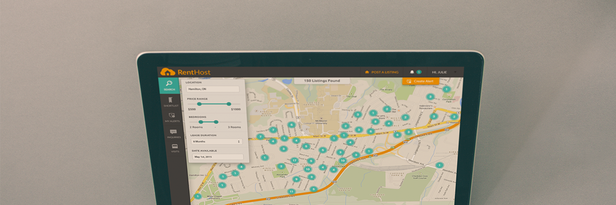
Task: Open the Inquiries sidebar section
Action: coord(173,133)
